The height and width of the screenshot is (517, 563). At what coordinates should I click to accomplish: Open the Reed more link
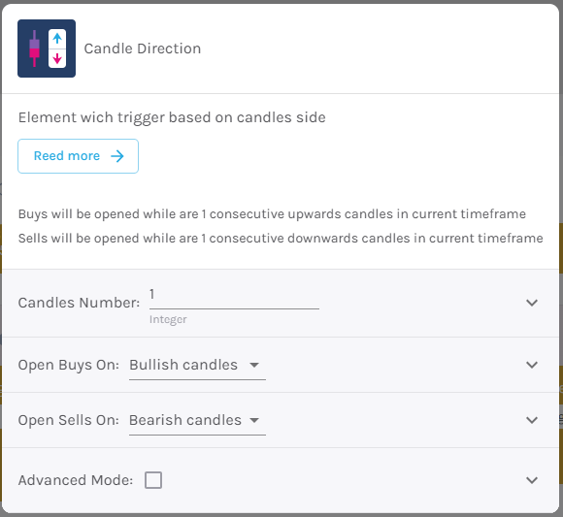[x=78, y=156]
